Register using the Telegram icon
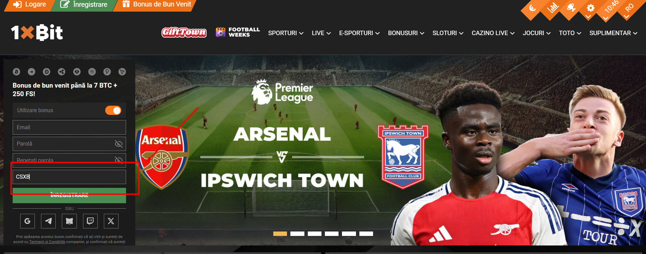646x254 pixels. tap(48, 221)
